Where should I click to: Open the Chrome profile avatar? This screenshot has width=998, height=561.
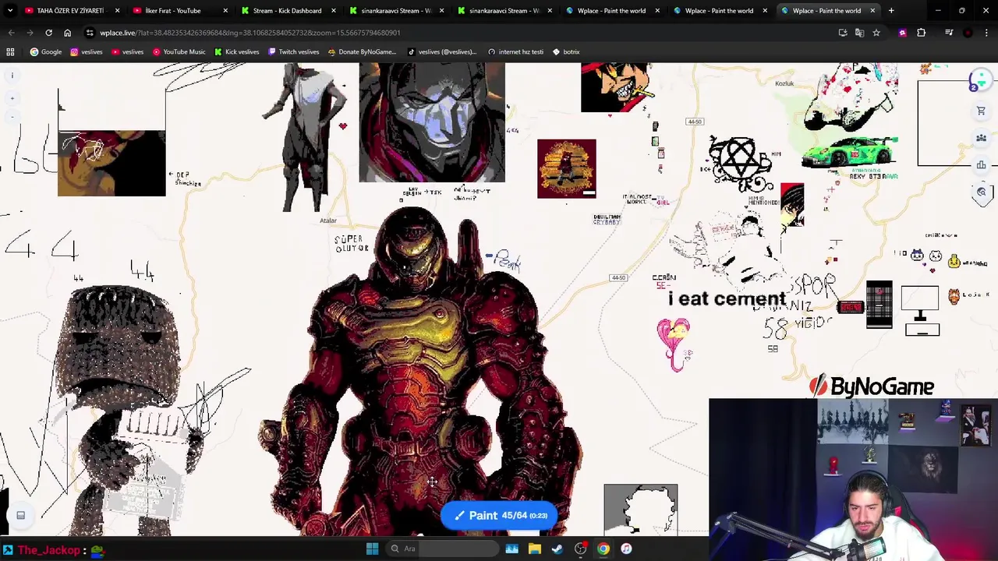click(968, 33)
